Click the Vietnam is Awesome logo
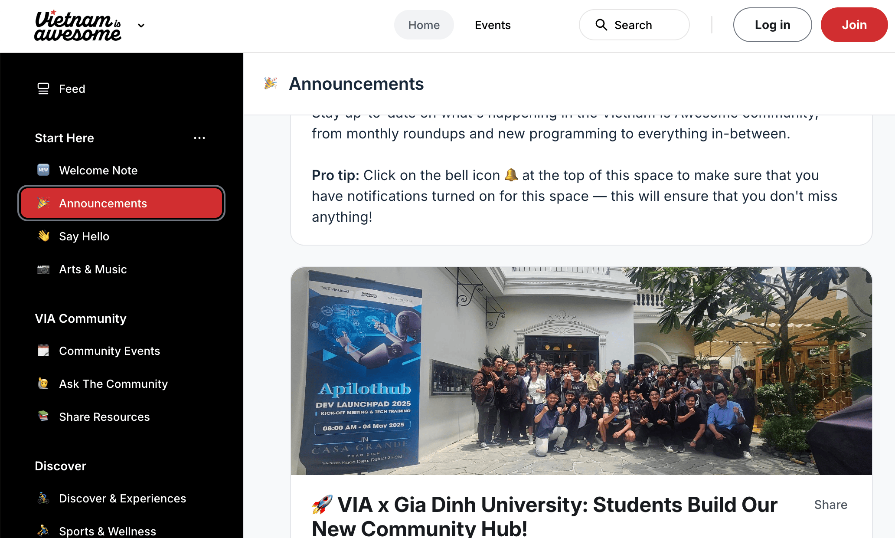This screenshot has height=538, width=895. pos(78,25)
